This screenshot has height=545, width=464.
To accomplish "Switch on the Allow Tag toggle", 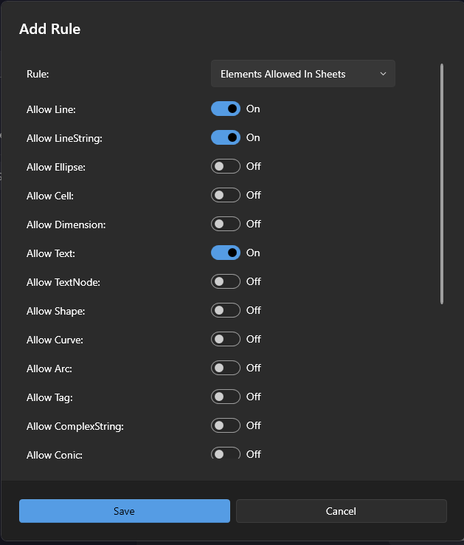I will 226,397.
